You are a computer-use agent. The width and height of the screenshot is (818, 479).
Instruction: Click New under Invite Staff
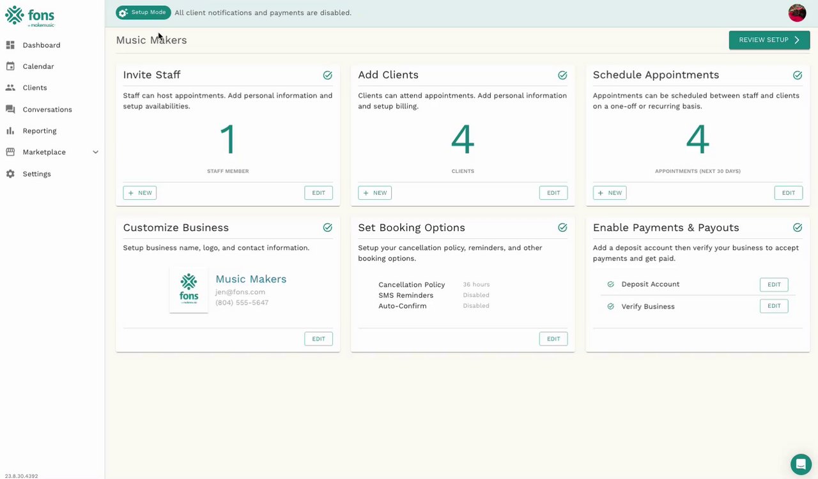click(140, 193)
